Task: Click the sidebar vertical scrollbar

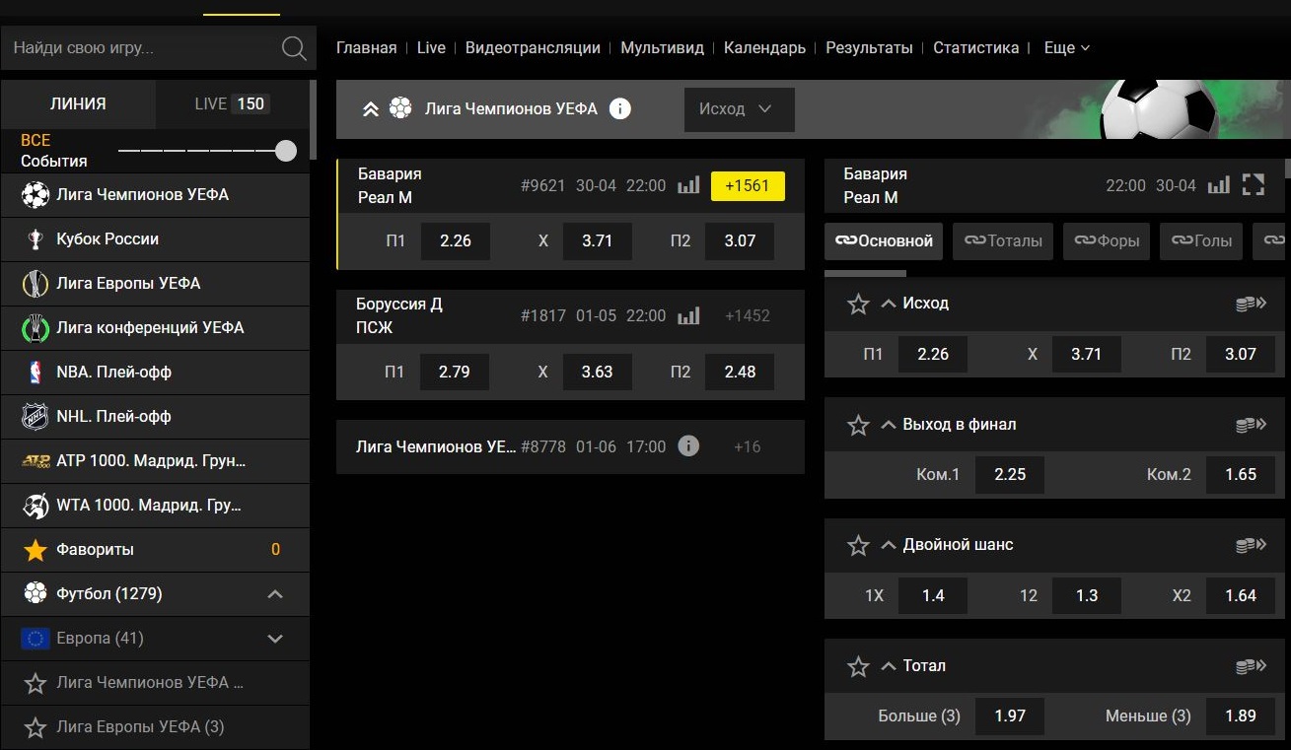Action: (314, 120)
